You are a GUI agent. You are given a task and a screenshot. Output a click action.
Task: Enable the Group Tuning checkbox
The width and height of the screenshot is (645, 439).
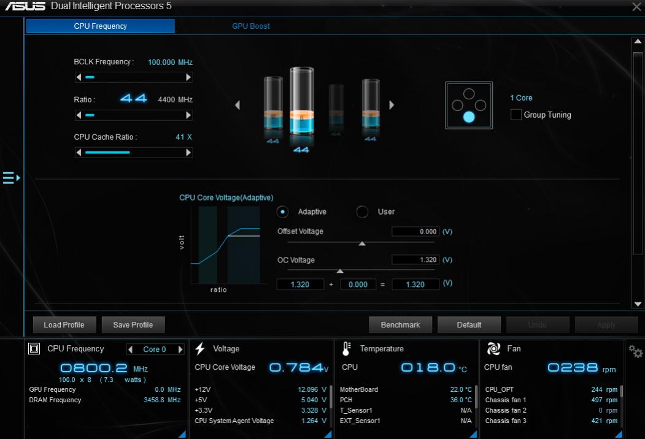click(x=516, y=115)
